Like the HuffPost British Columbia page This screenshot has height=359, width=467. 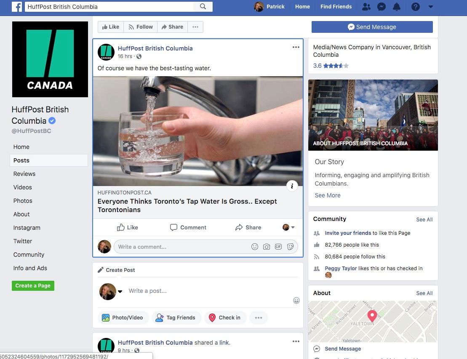pos(111,27)
